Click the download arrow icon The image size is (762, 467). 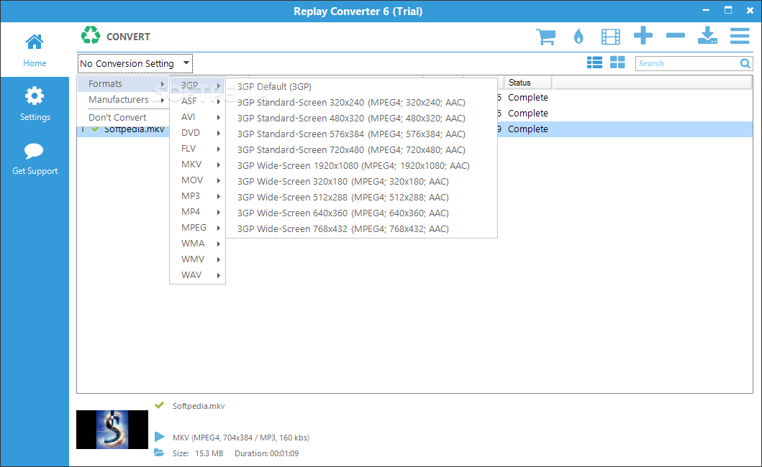(707, 36)
